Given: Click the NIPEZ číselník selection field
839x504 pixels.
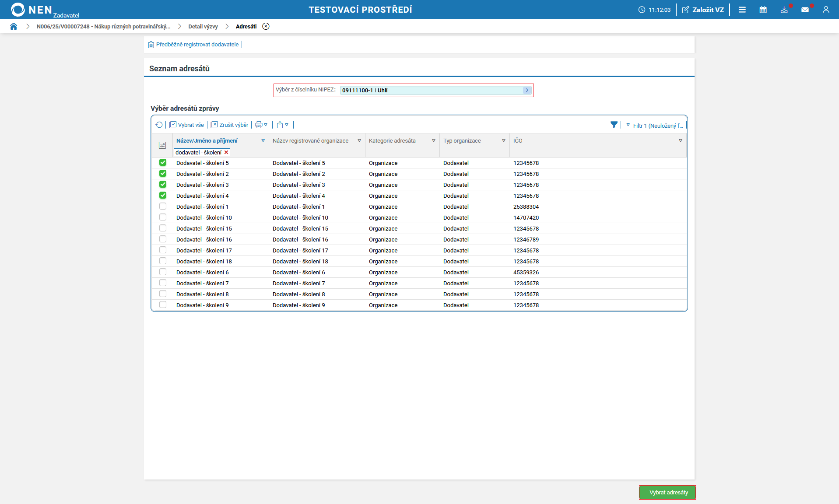Looking at the screenshot, I should pos(435,90).
